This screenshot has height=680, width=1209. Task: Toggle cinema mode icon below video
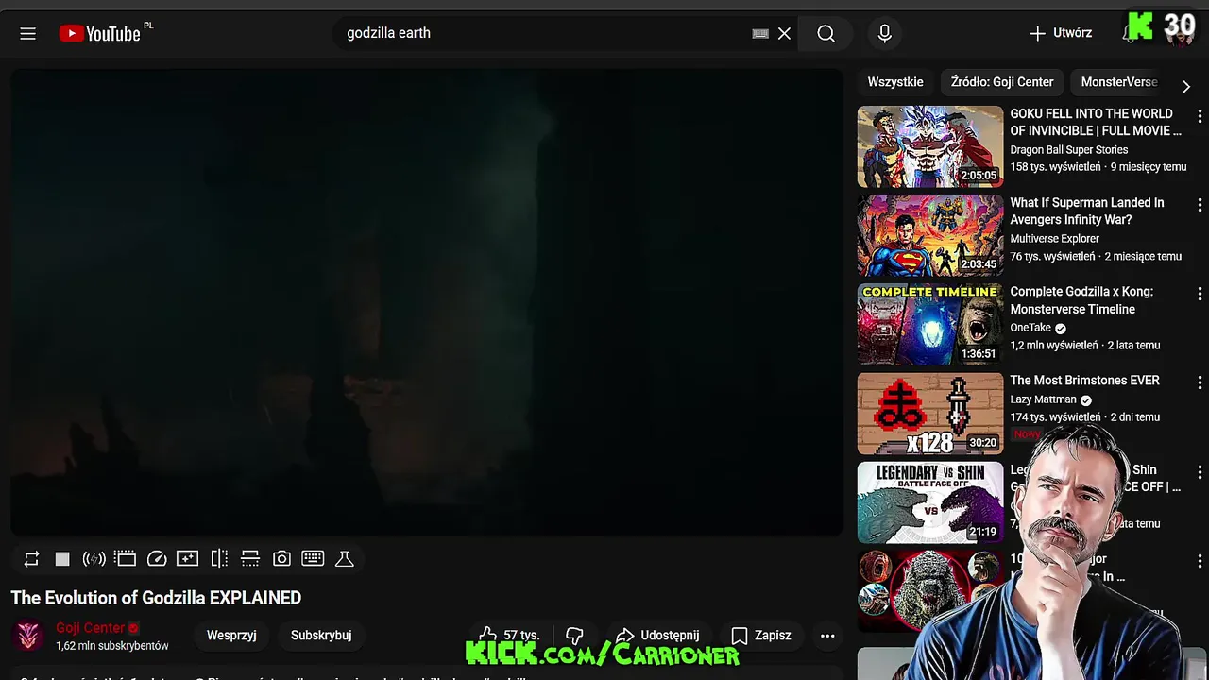[x=126, y=559]
